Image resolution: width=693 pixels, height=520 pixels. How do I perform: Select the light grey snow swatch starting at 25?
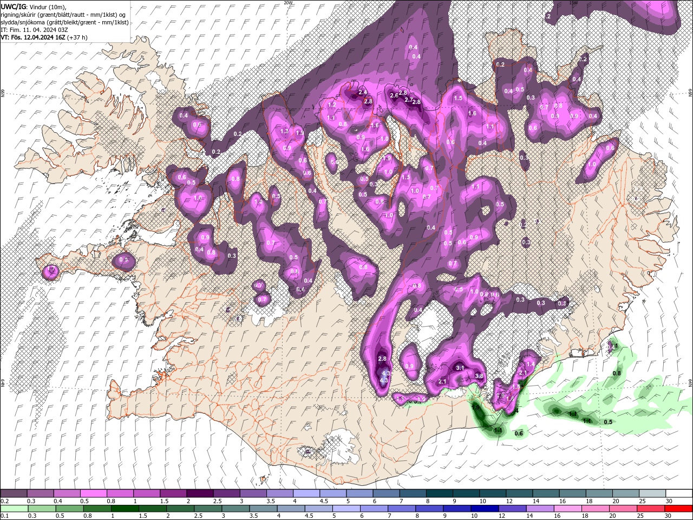(652, 493)
